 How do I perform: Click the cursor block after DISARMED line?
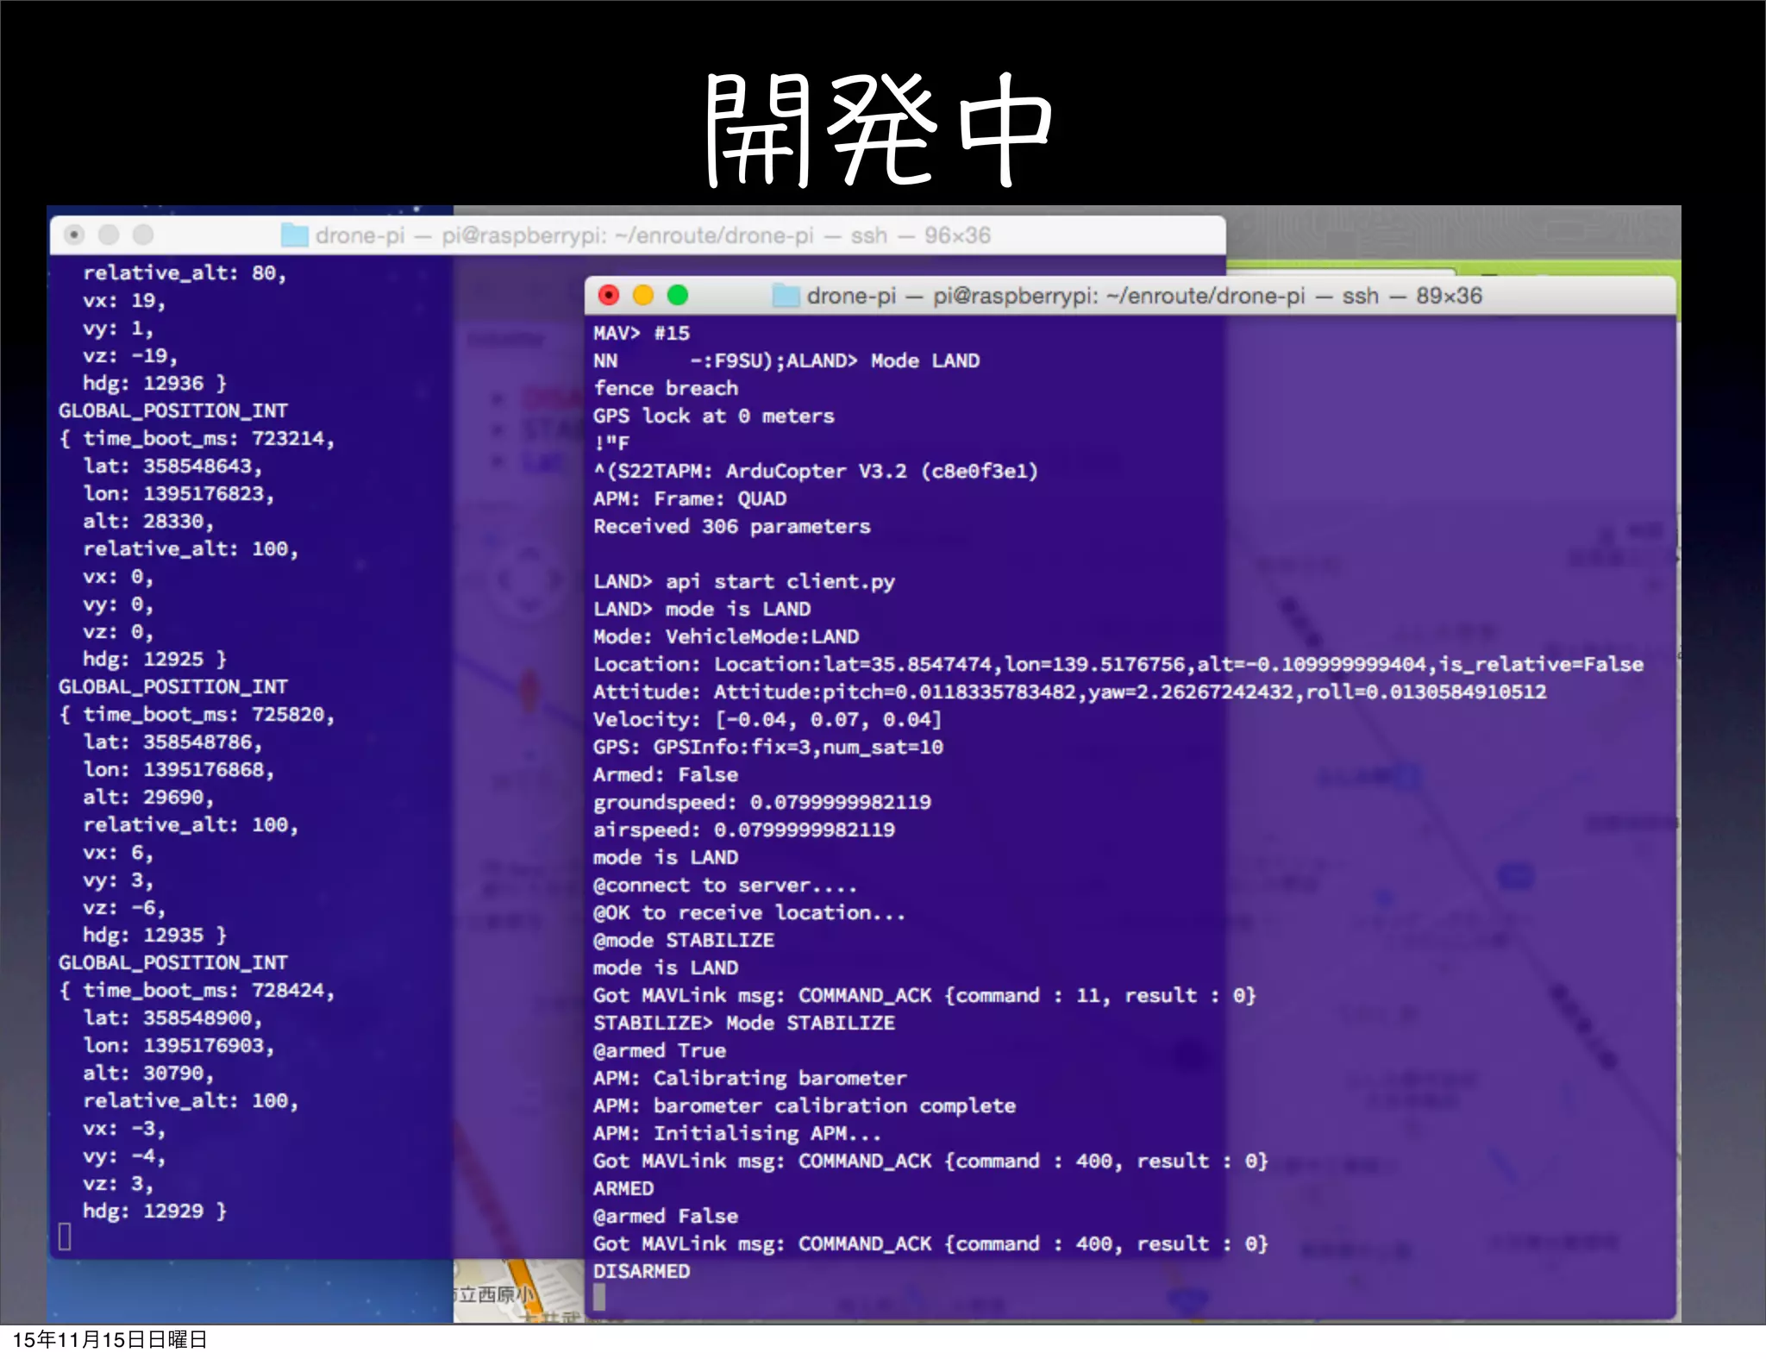[600, 1296]
